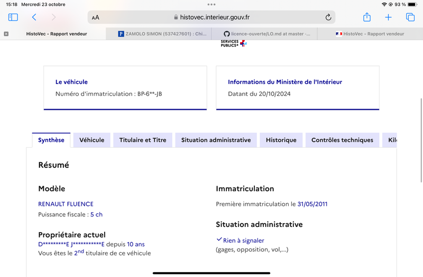
Task: Switch to ZAMOLO SIMON browser tab
Action: [159, 34]
